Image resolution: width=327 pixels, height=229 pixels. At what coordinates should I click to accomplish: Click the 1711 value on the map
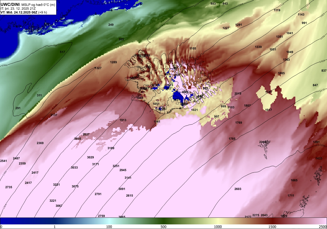point(291,196)
